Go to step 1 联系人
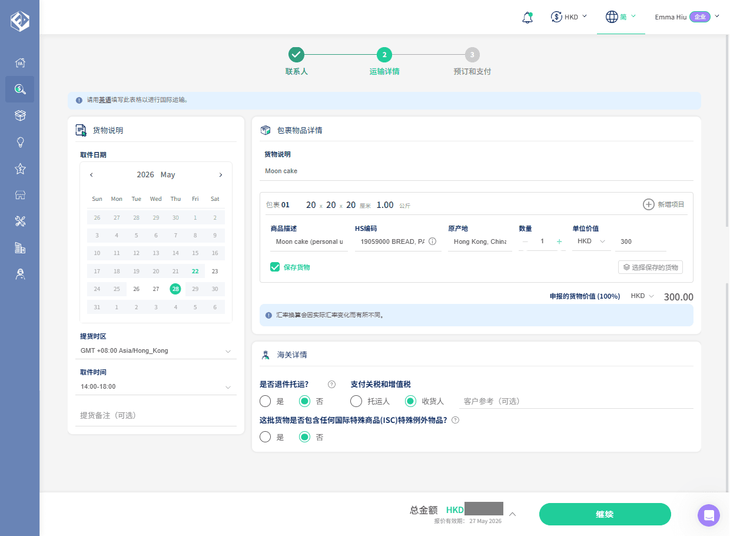 click(296, 62)
